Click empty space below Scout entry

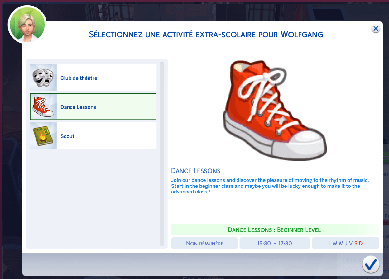coord(93,196)
